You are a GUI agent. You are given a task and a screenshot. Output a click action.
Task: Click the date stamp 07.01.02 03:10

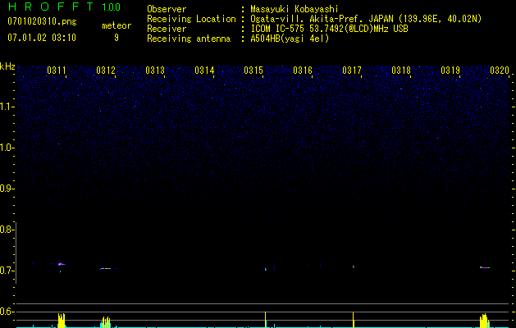[x=42, y=38]
